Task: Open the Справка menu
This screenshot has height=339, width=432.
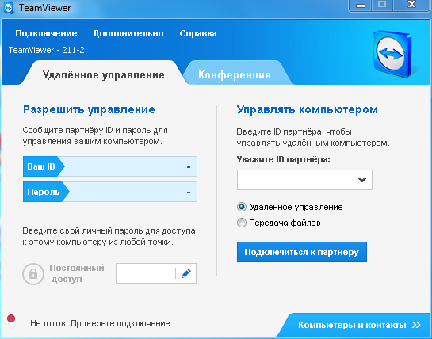Action: [x=198, y=33]
